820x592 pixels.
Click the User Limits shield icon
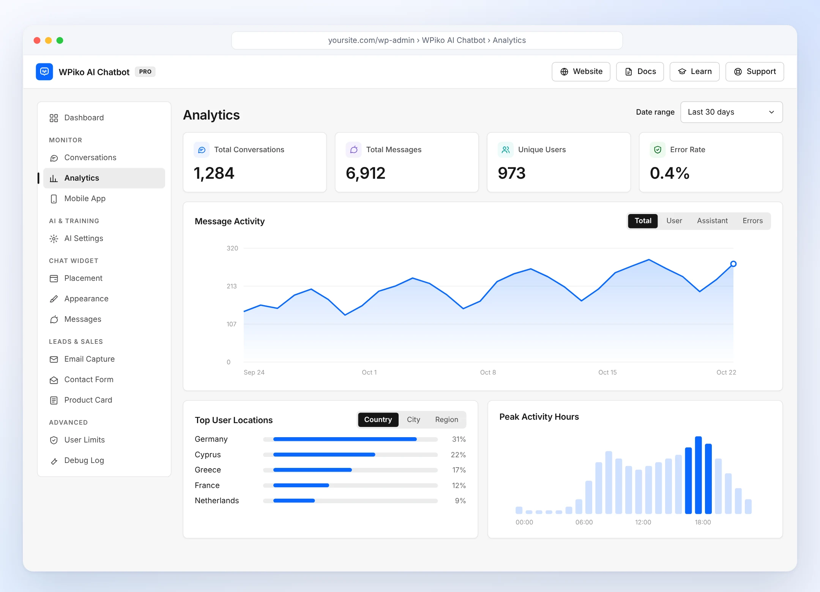tap(54, 440)
